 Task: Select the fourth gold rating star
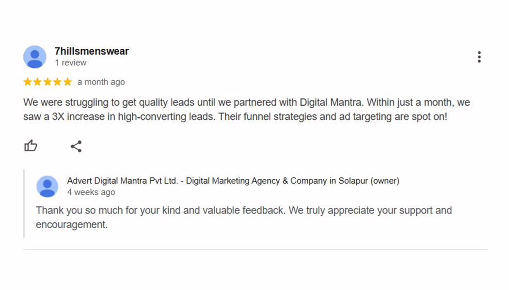click(58, 82)
